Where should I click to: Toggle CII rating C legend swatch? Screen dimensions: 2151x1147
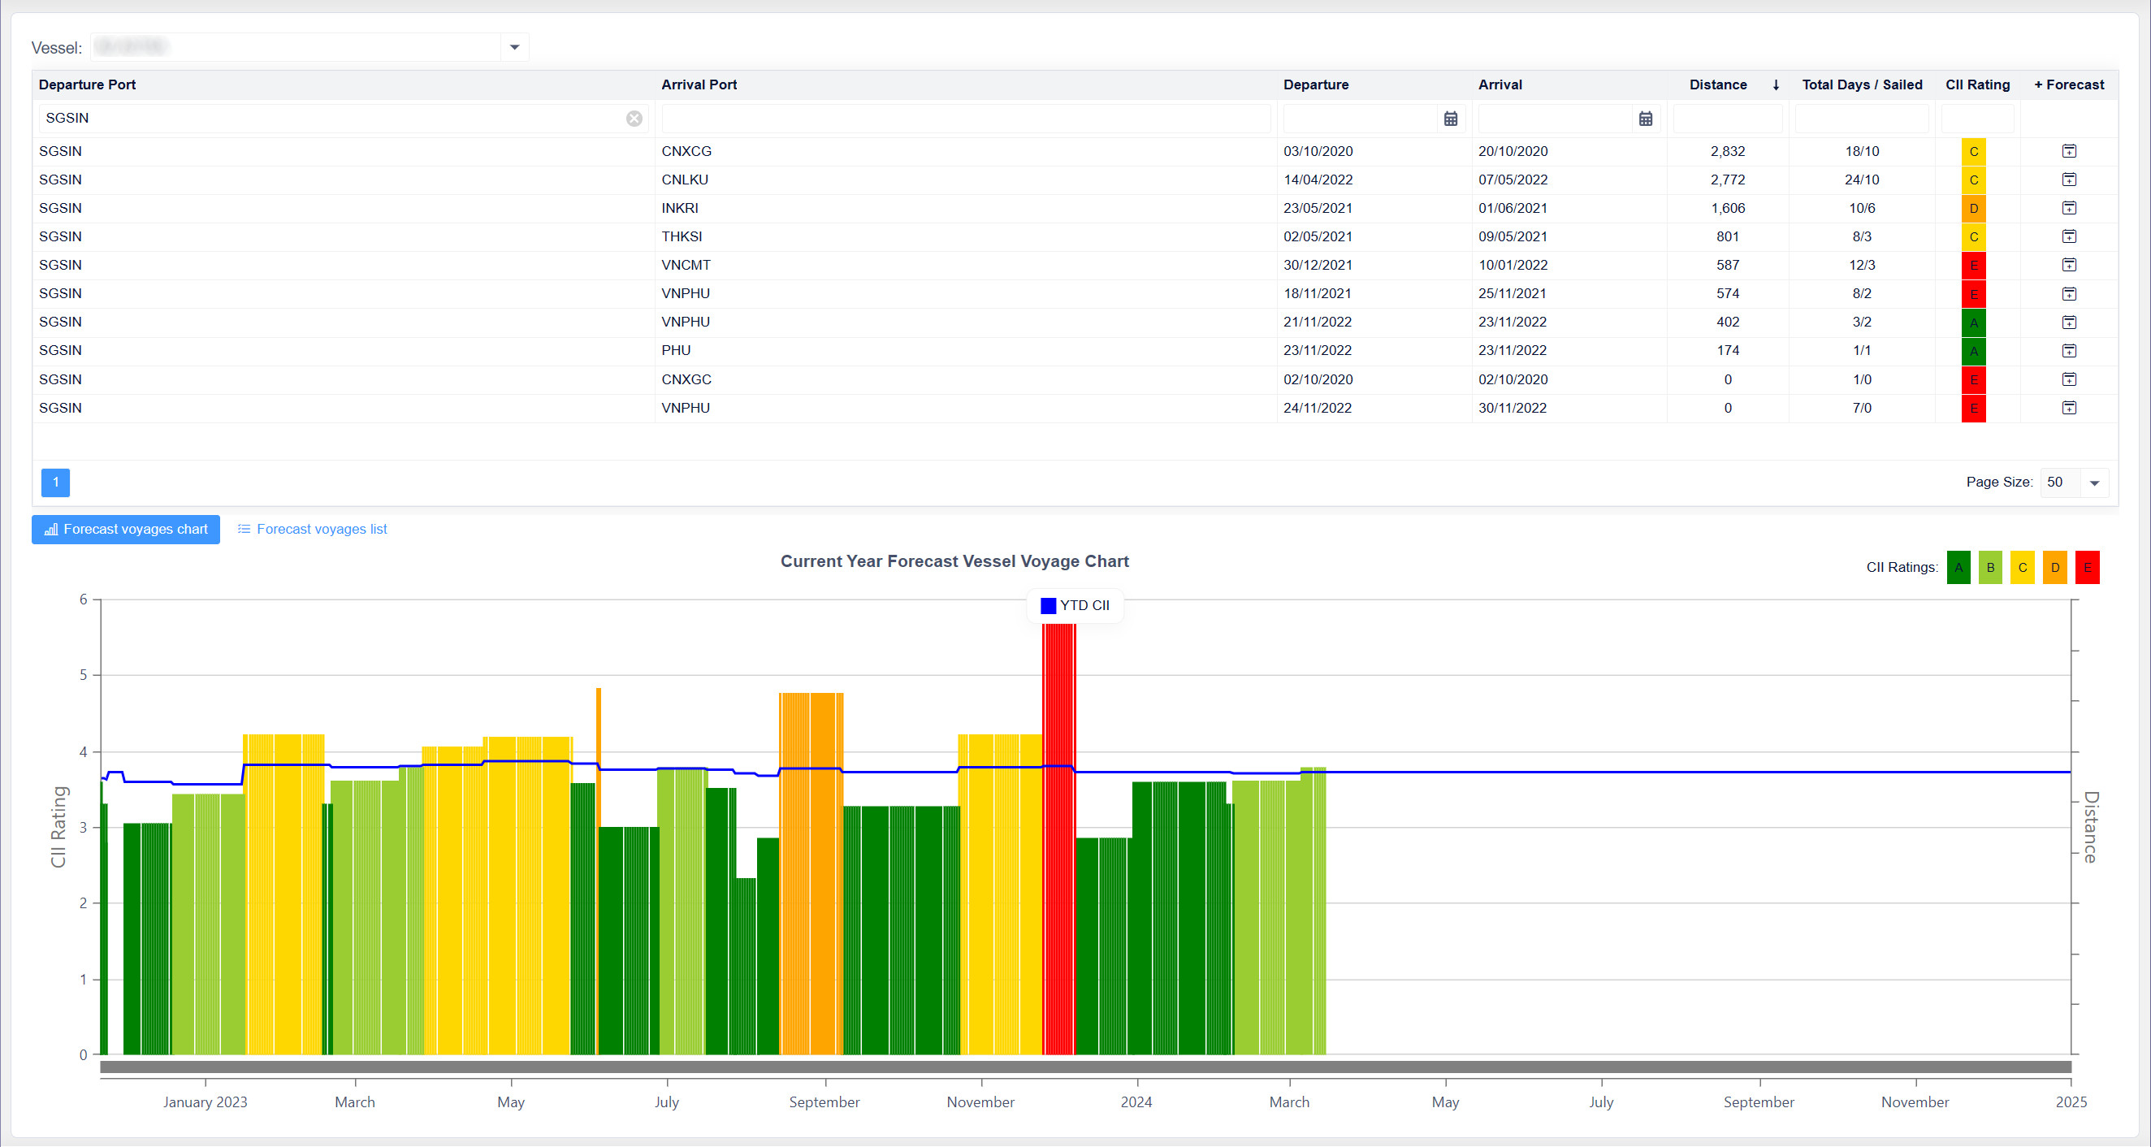click(2023, 568)
